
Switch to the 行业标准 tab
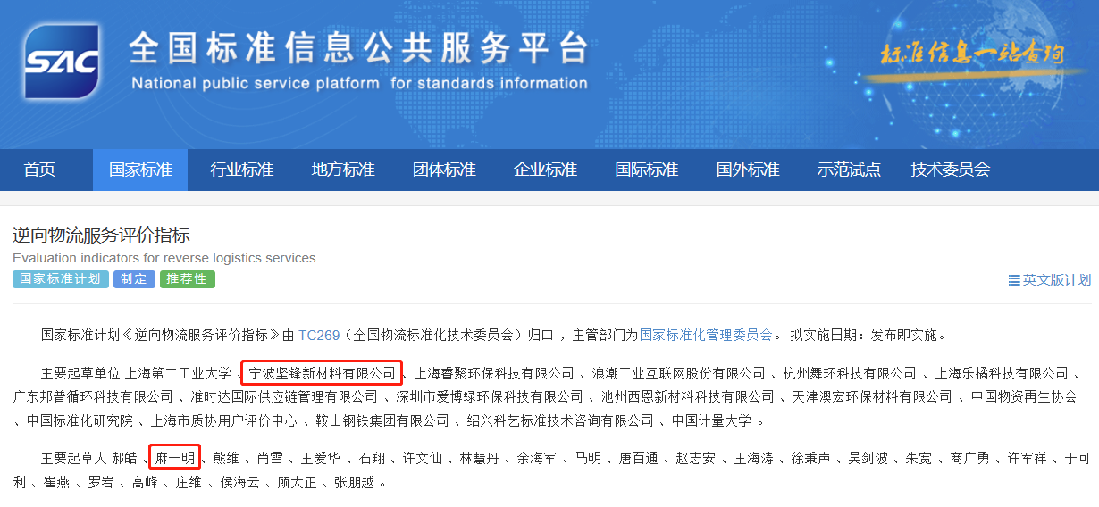pyautogui.click(x=241, y=170)
